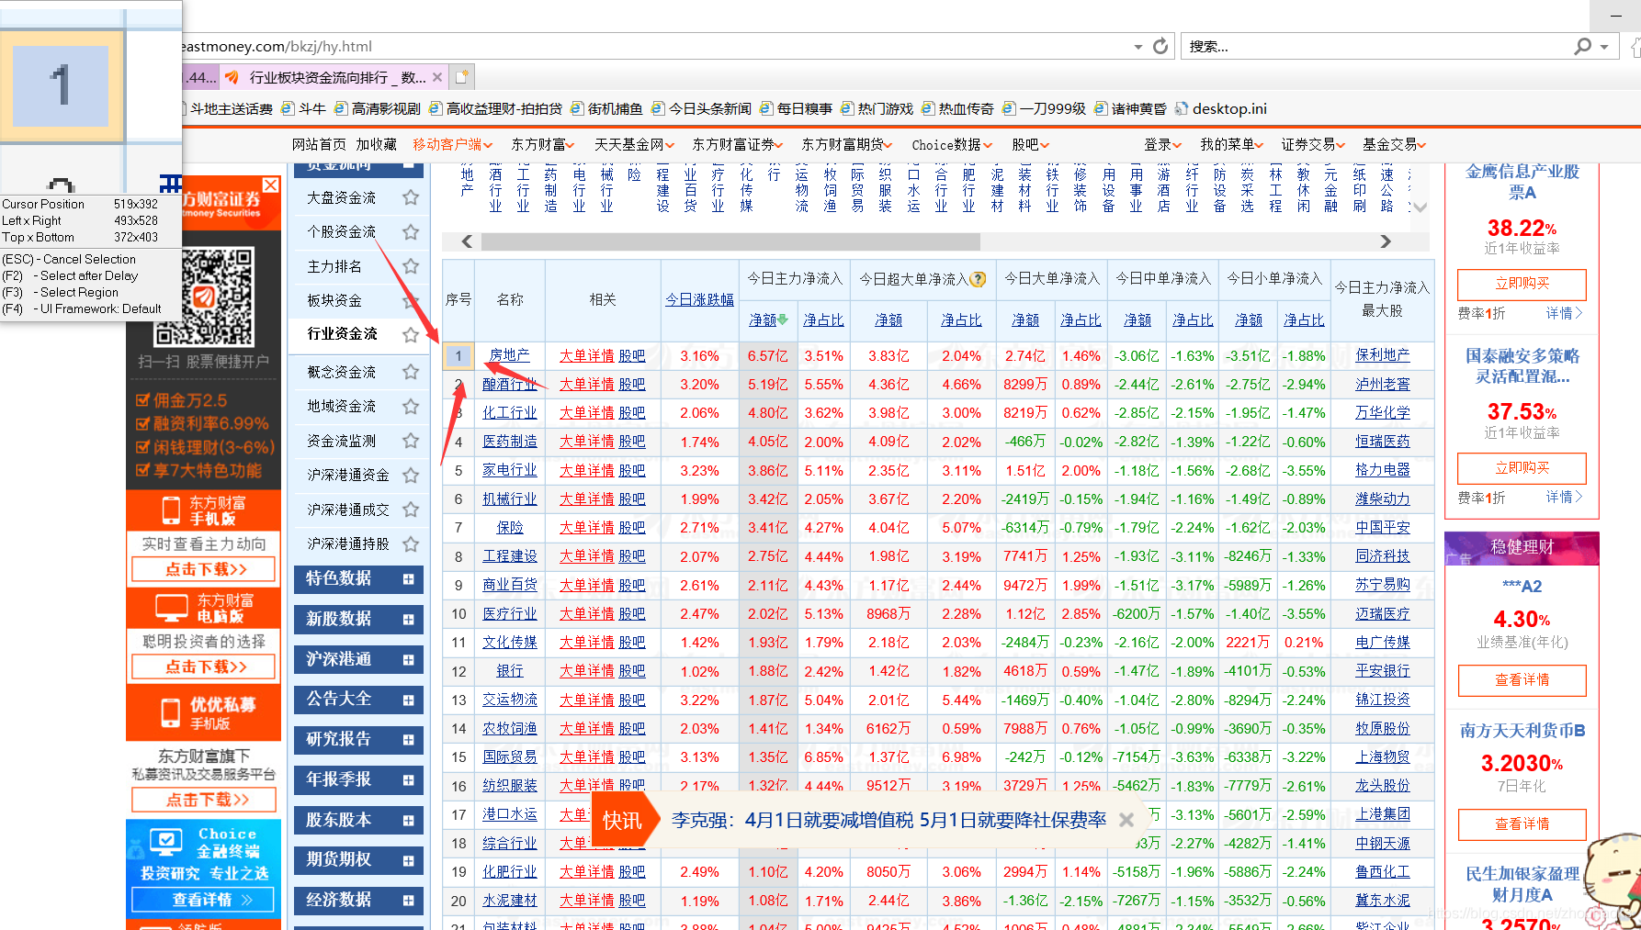Toggle favorite star for 主力排名
1641x930 pixels.
[411, 266]
